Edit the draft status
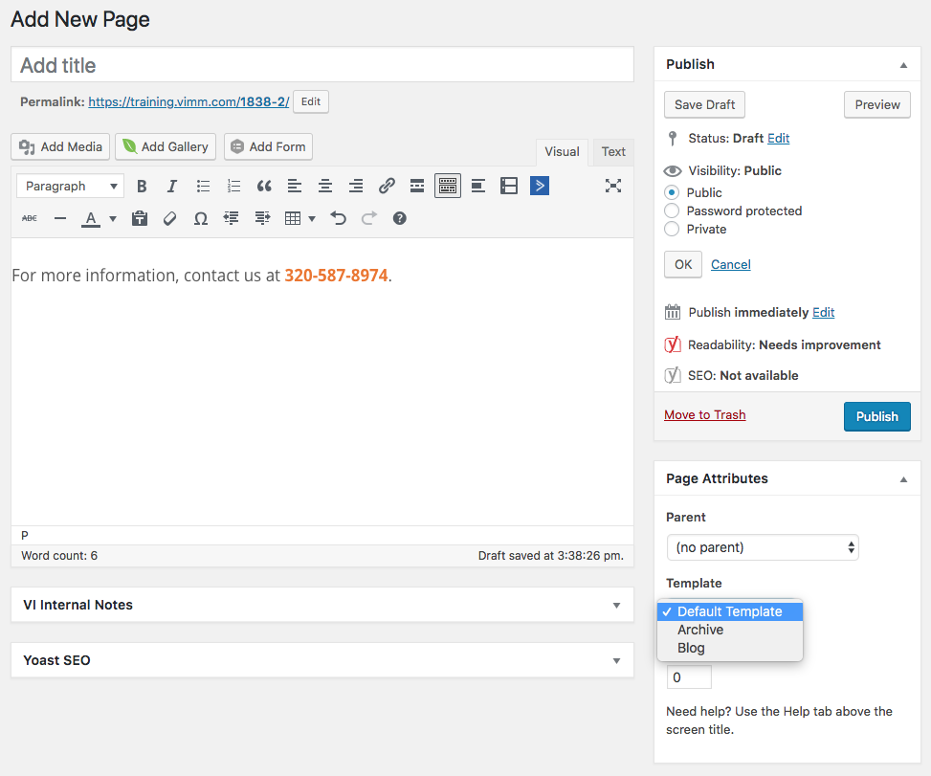The image size is (931, 776). coord(778,139)
